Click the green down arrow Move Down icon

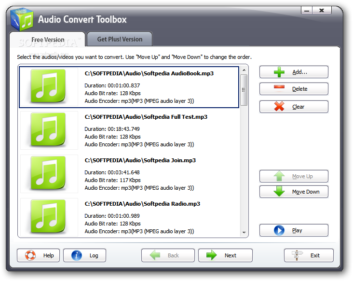[279, 191]
